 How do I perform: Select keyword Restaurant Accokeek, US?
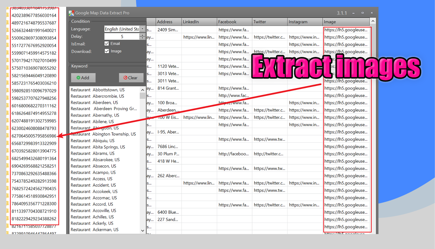(94, 191)
